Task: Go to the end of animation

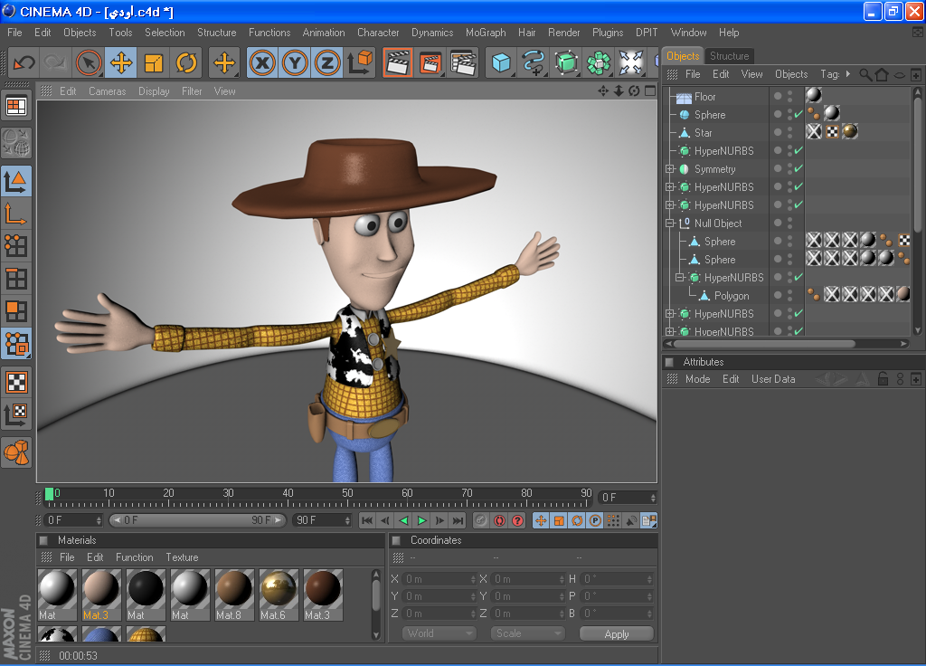Action: click(458, 520)
